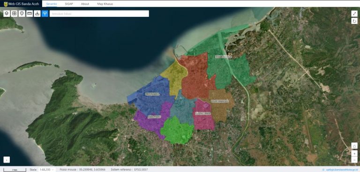Click the fullscreen expand icon

354,14
